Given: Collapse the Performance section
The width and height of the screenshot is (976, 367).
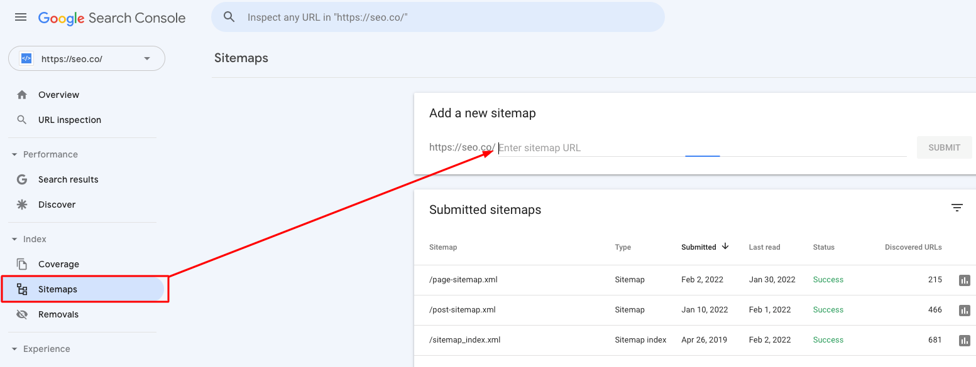Looking at the screenshot, I should [x=14, y=154].
